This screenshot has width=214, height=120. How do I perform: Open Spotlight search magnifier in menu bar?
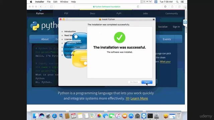[x=177, y=2]
